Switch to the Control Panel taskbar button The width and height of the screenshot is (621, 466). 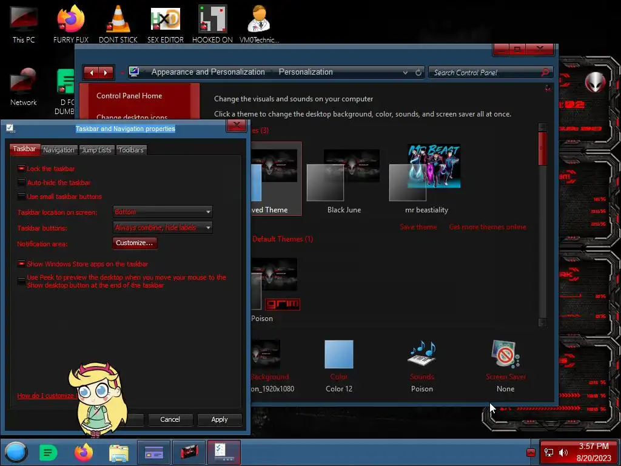coord(153,452)
